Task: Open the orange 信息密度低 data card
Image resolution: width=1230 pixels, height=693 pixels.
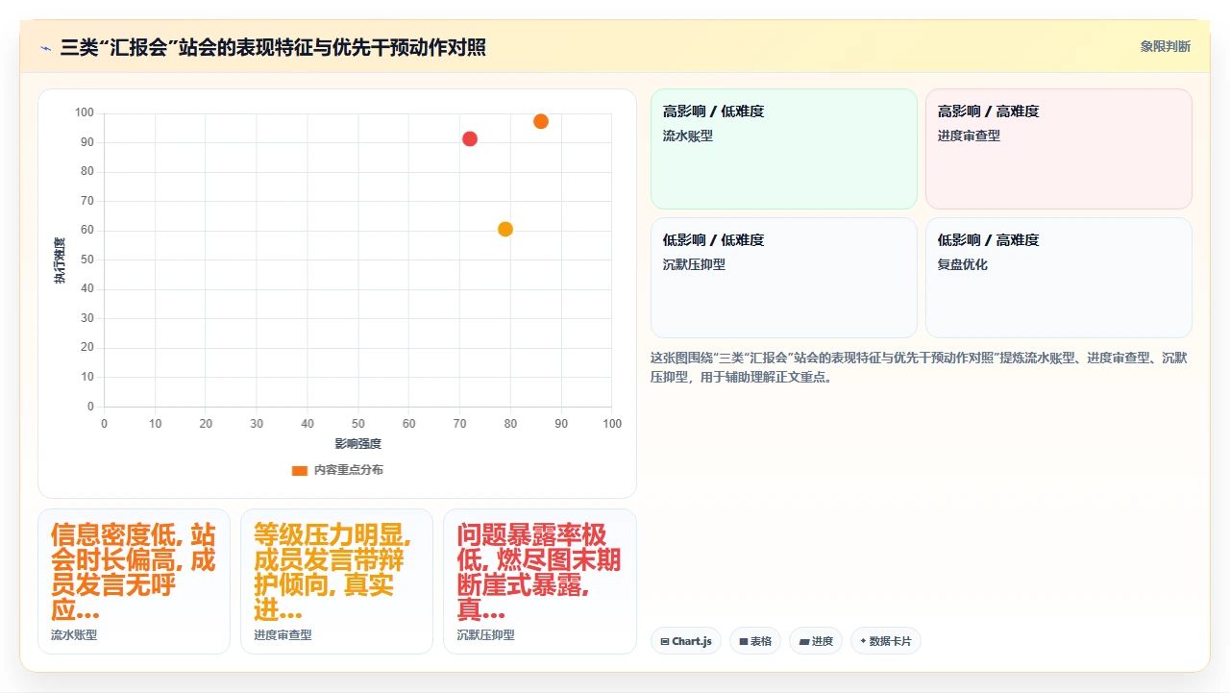Action: pos(134,582)
